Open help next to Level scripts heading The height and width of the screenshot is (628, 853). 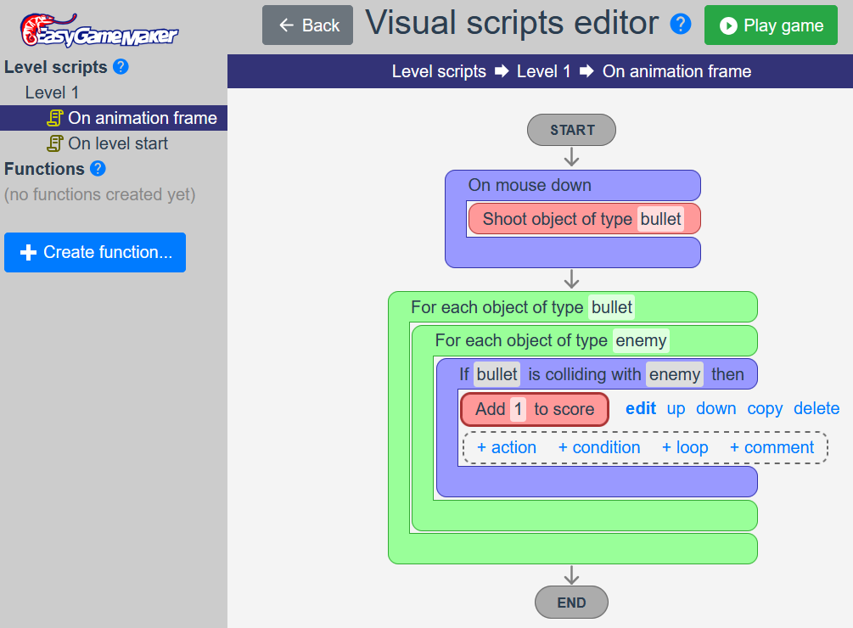tap(121, 67)
